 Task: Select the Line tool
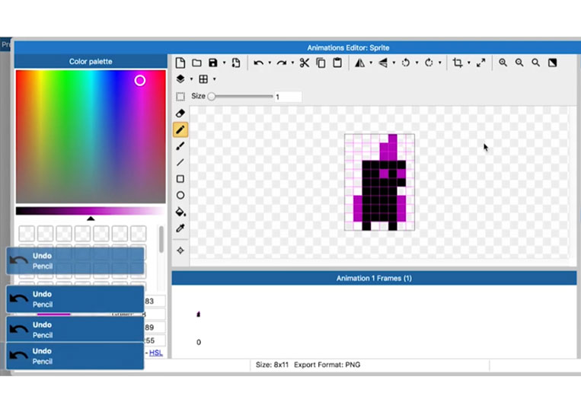point(180,163)
